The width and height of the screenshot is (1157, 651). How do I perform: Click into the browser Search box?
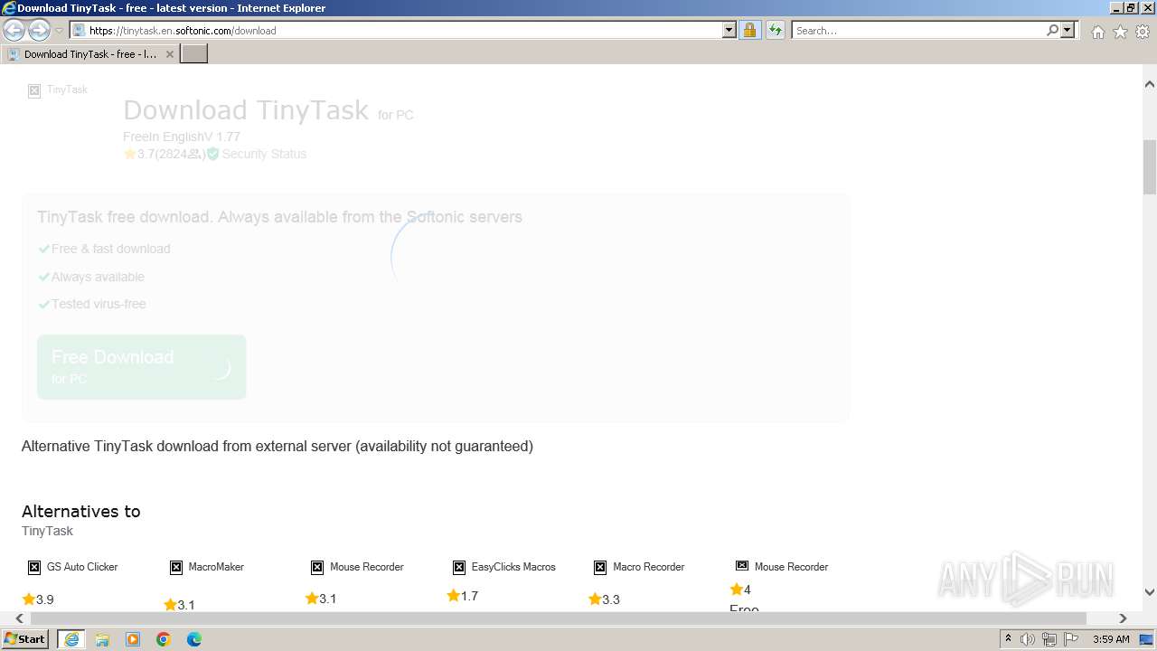click(917, 30)
